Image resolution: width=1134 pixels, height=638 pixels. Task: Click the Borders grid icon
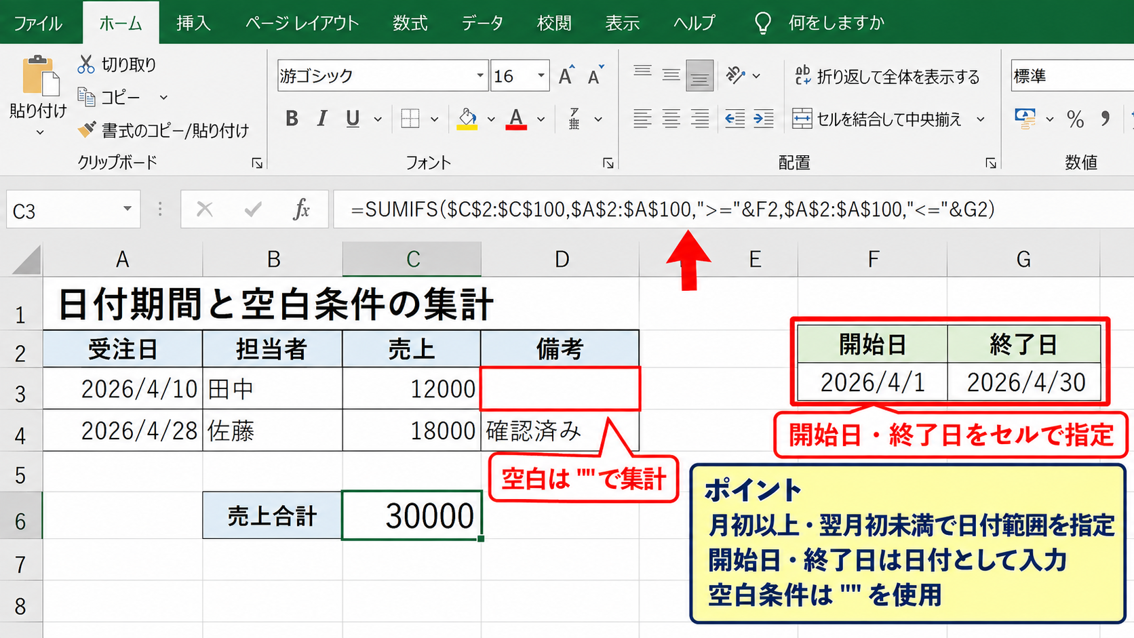[410, 119]
